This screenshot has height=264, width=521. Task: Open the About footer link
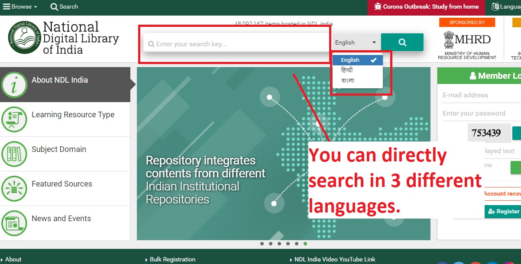pos(13,259)
